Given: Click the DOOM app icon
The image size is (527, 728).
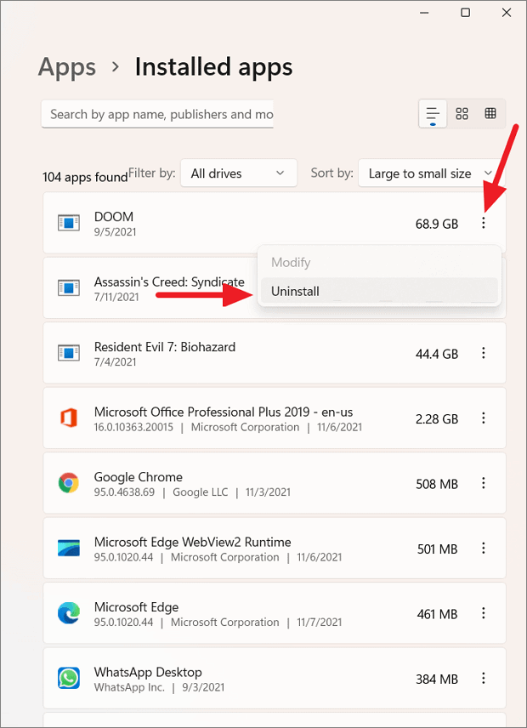Looking at the screenshot, I should [x=69, y=223].
